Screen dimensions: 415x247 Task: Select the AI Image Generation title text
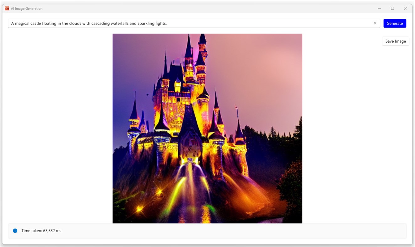(x=26, y=8)
